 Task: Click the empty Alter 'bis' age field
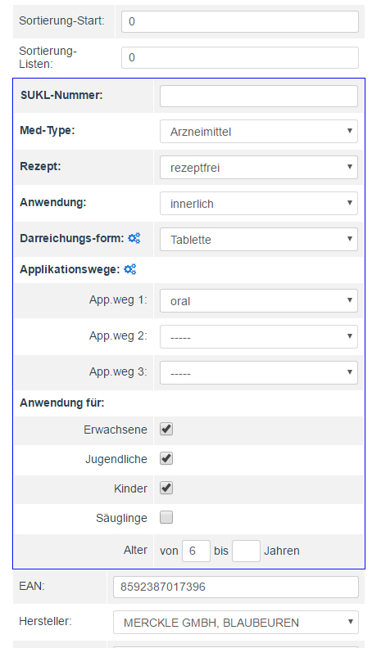(x=246, y=551)
